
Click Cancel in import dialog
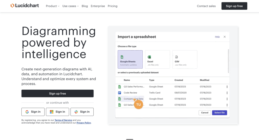[x=205, y=113]
